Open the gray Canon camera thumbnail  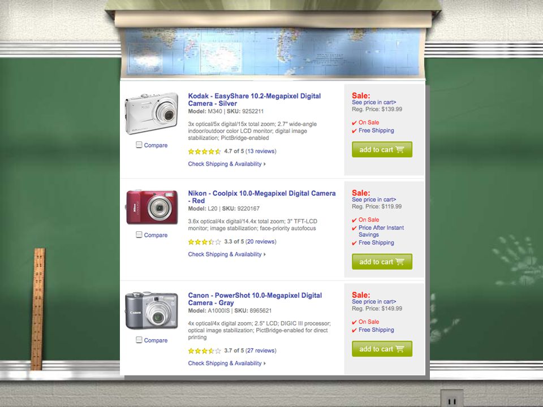(152, 310)
